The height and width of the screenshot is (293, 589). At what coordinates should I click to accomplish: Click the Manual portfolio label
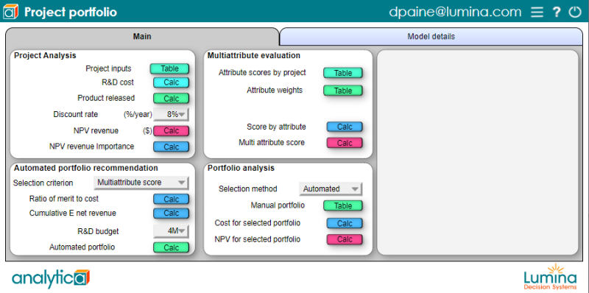[x=278, y=205]
